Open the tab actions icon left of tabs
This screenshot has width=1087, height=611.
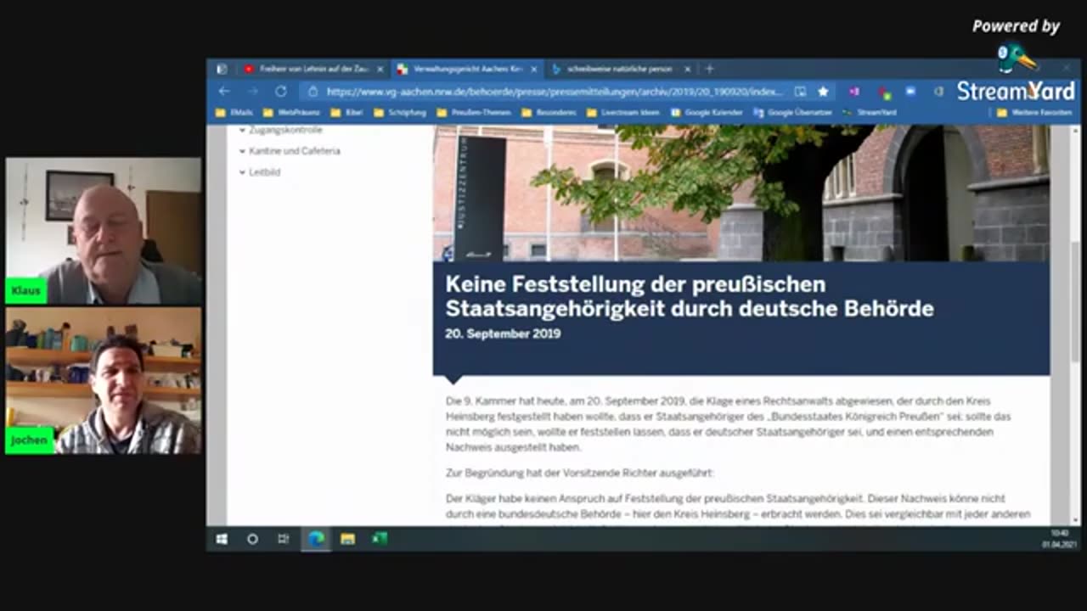click(222, 69)
